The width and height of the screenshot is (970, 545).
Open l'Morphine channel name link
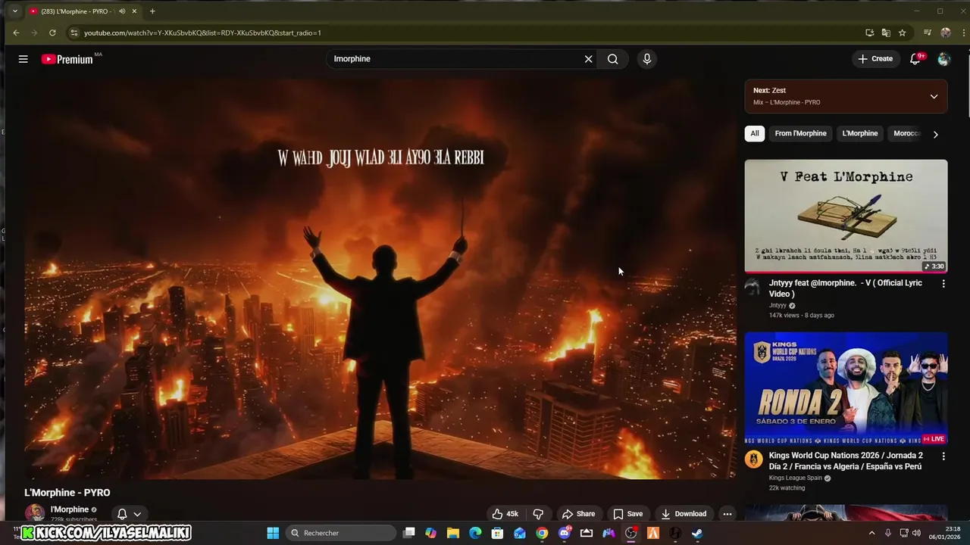[70, 509]
